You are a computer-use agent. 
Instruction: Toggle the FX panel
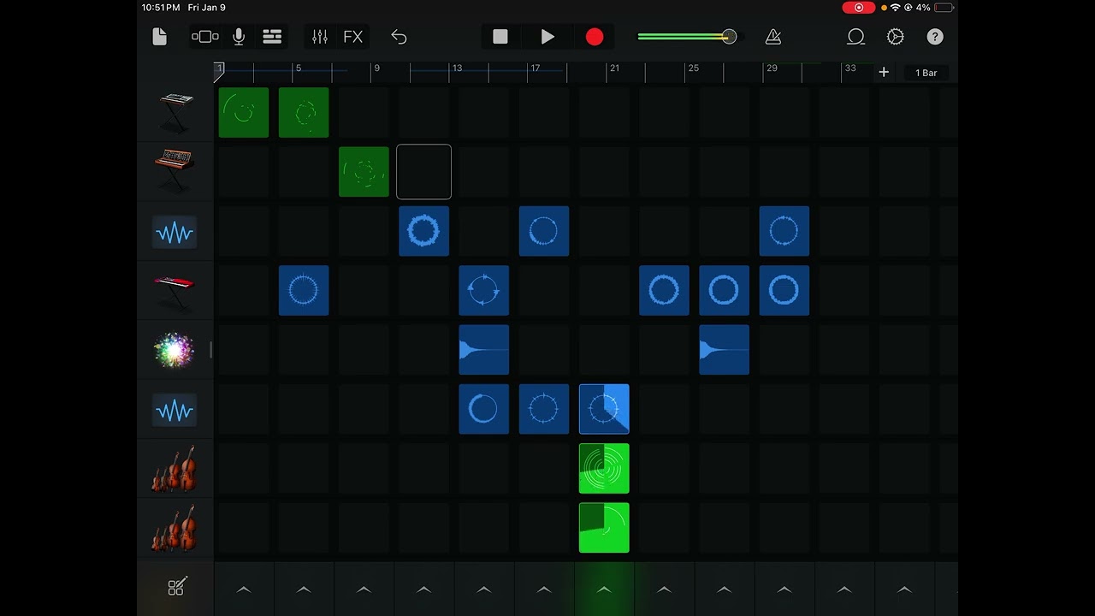tap(352, 37)
